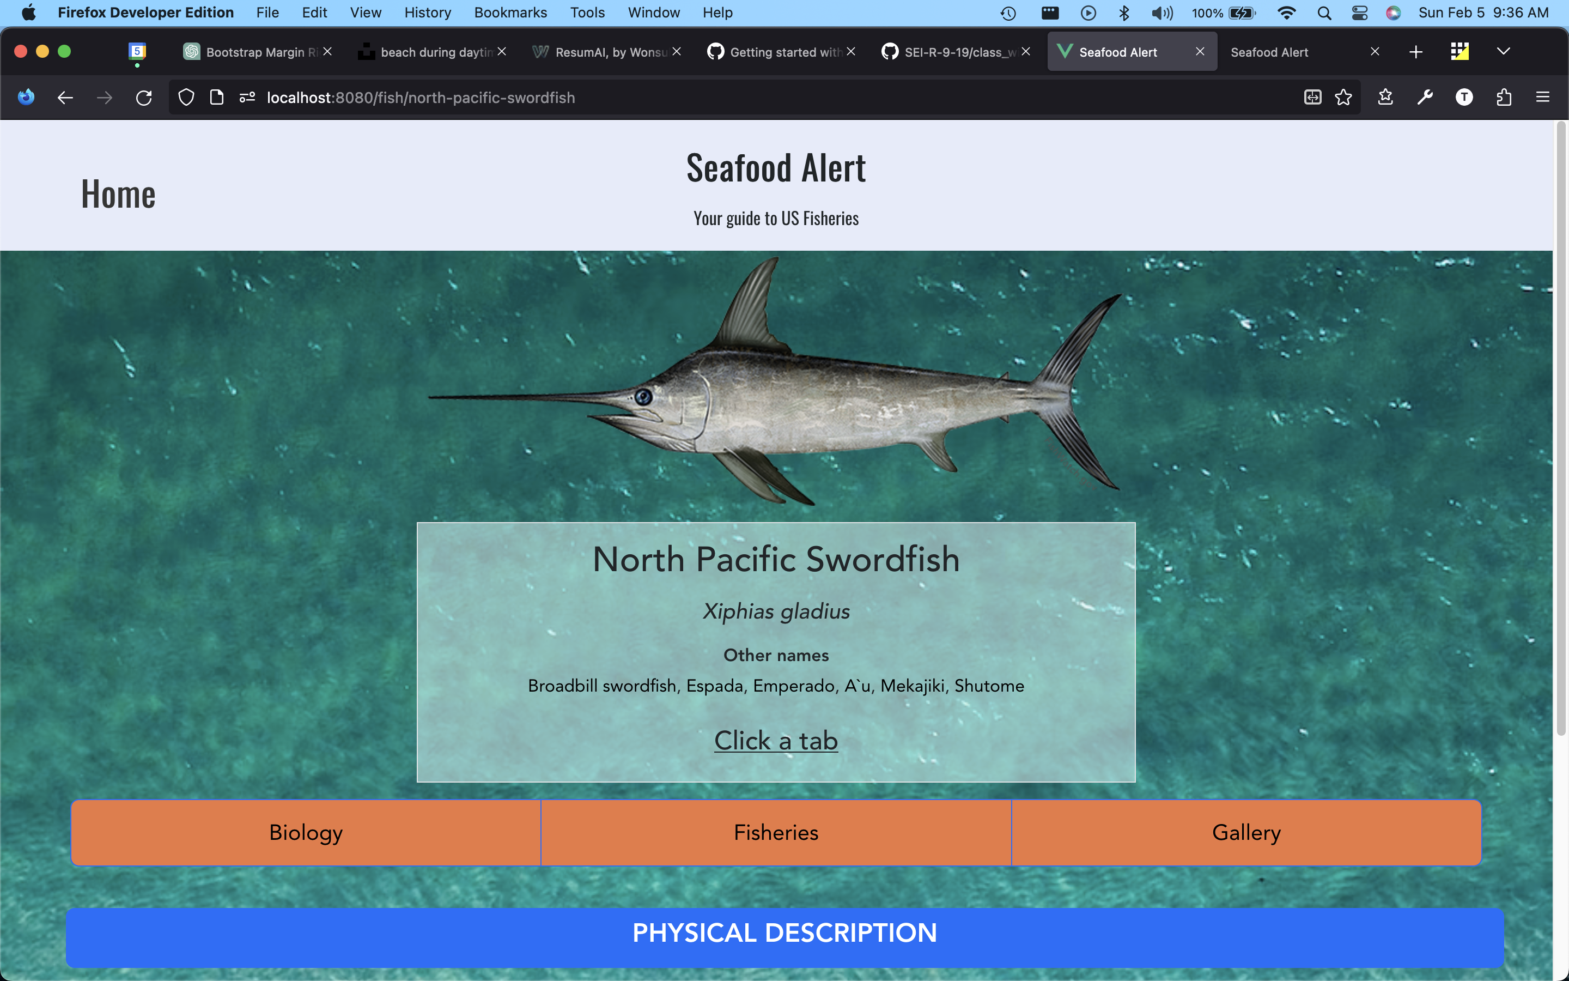
Task: Switch to the ResumAI browser tab
Action: coord(603,52)
